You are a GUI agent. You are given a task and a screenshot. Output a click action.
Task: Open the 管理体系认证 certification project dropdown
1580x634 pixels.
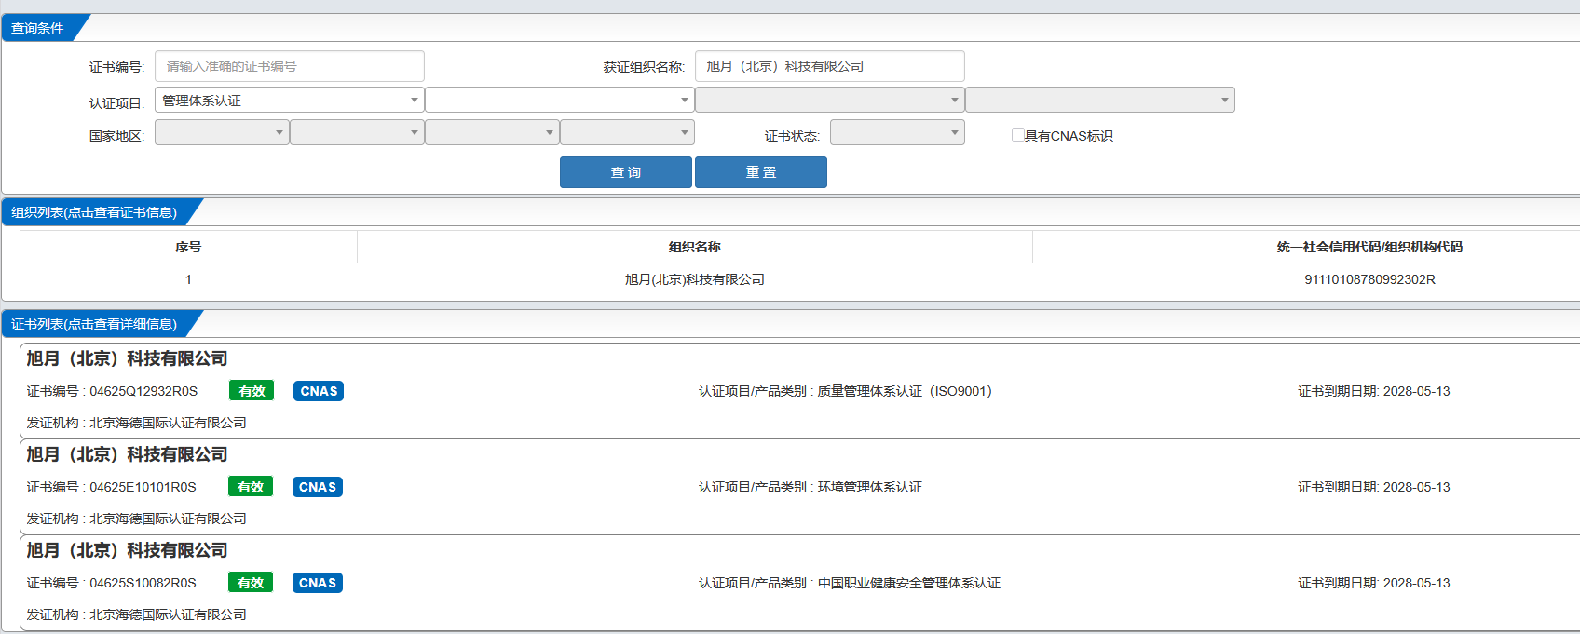coord(289,101)
